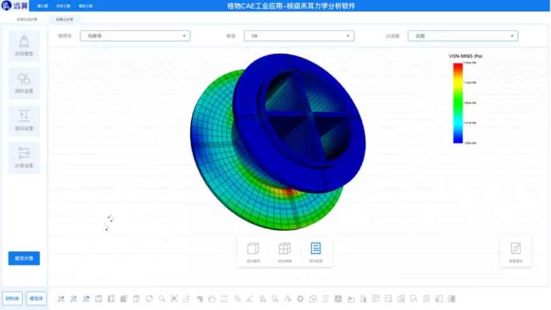Click the first axis view icon in the bottom toolbar
Screen dimensions: 551x310
tap(61, 299)
